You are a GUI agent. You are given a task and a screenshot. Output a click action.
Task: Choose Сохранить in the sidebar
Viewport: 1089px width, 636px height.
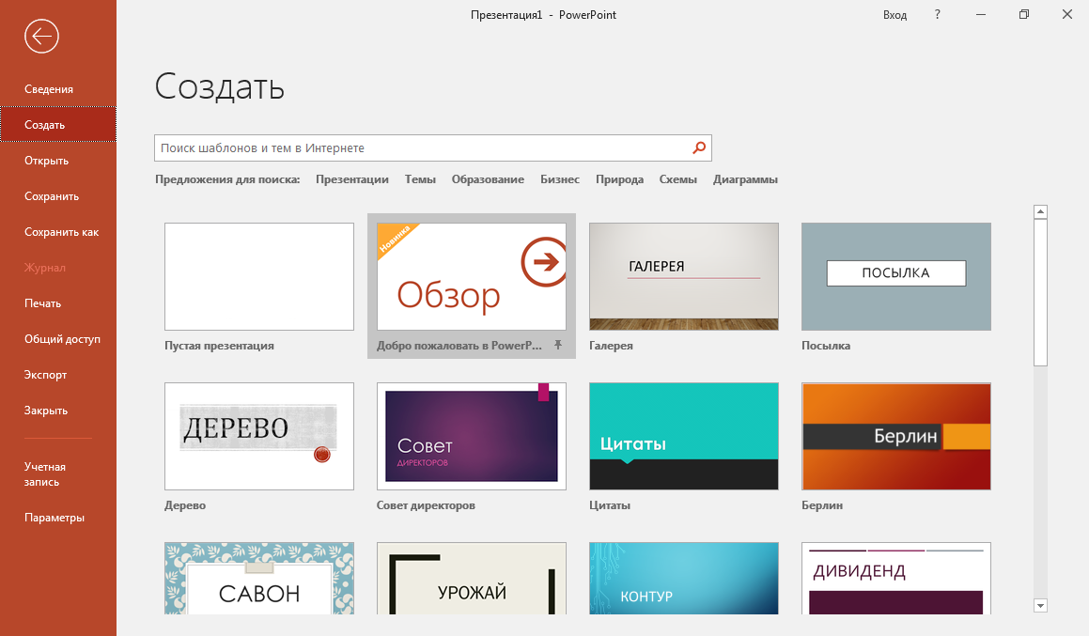[x=58, y=196]
